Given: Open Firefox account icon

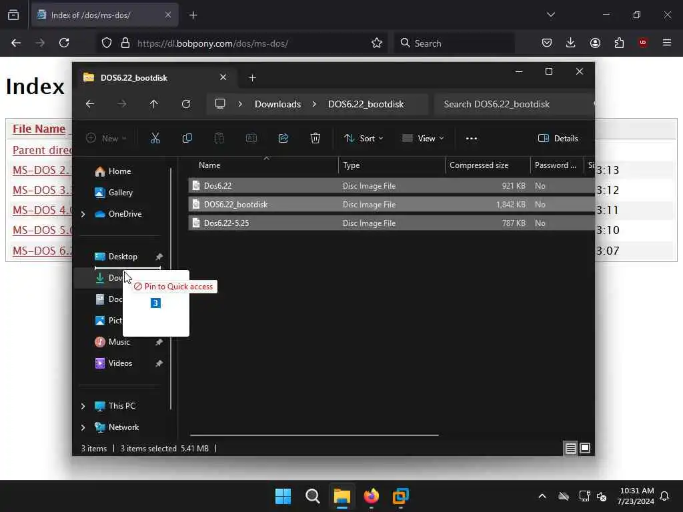Looking at the screenshot, I should tap(595, 43).
